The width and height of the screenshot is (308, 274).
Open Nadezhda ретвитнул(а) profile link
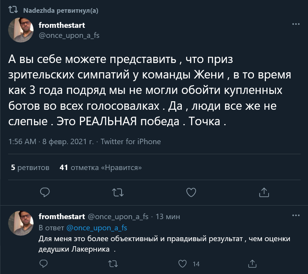tap(61, 11)
